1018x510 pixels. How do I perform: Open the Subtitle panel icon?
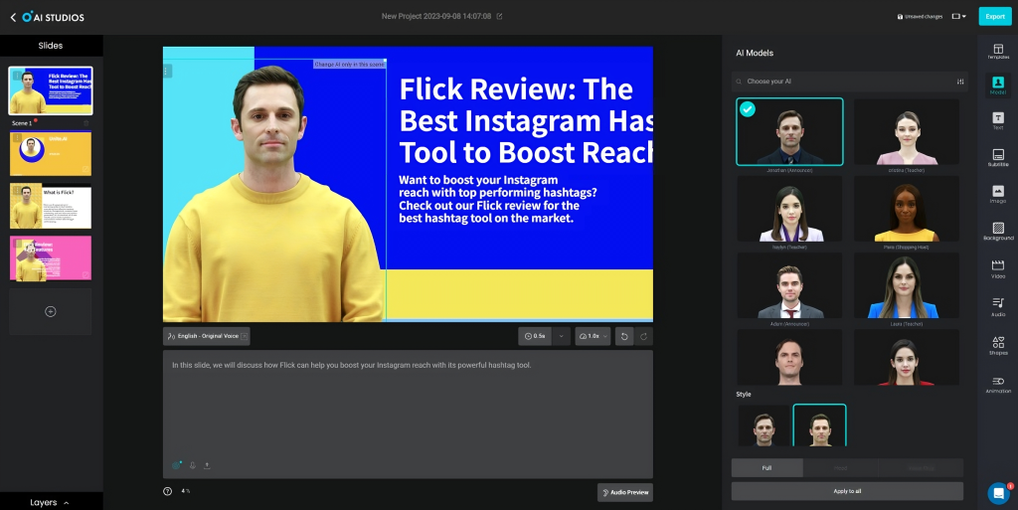click(998, 157)
